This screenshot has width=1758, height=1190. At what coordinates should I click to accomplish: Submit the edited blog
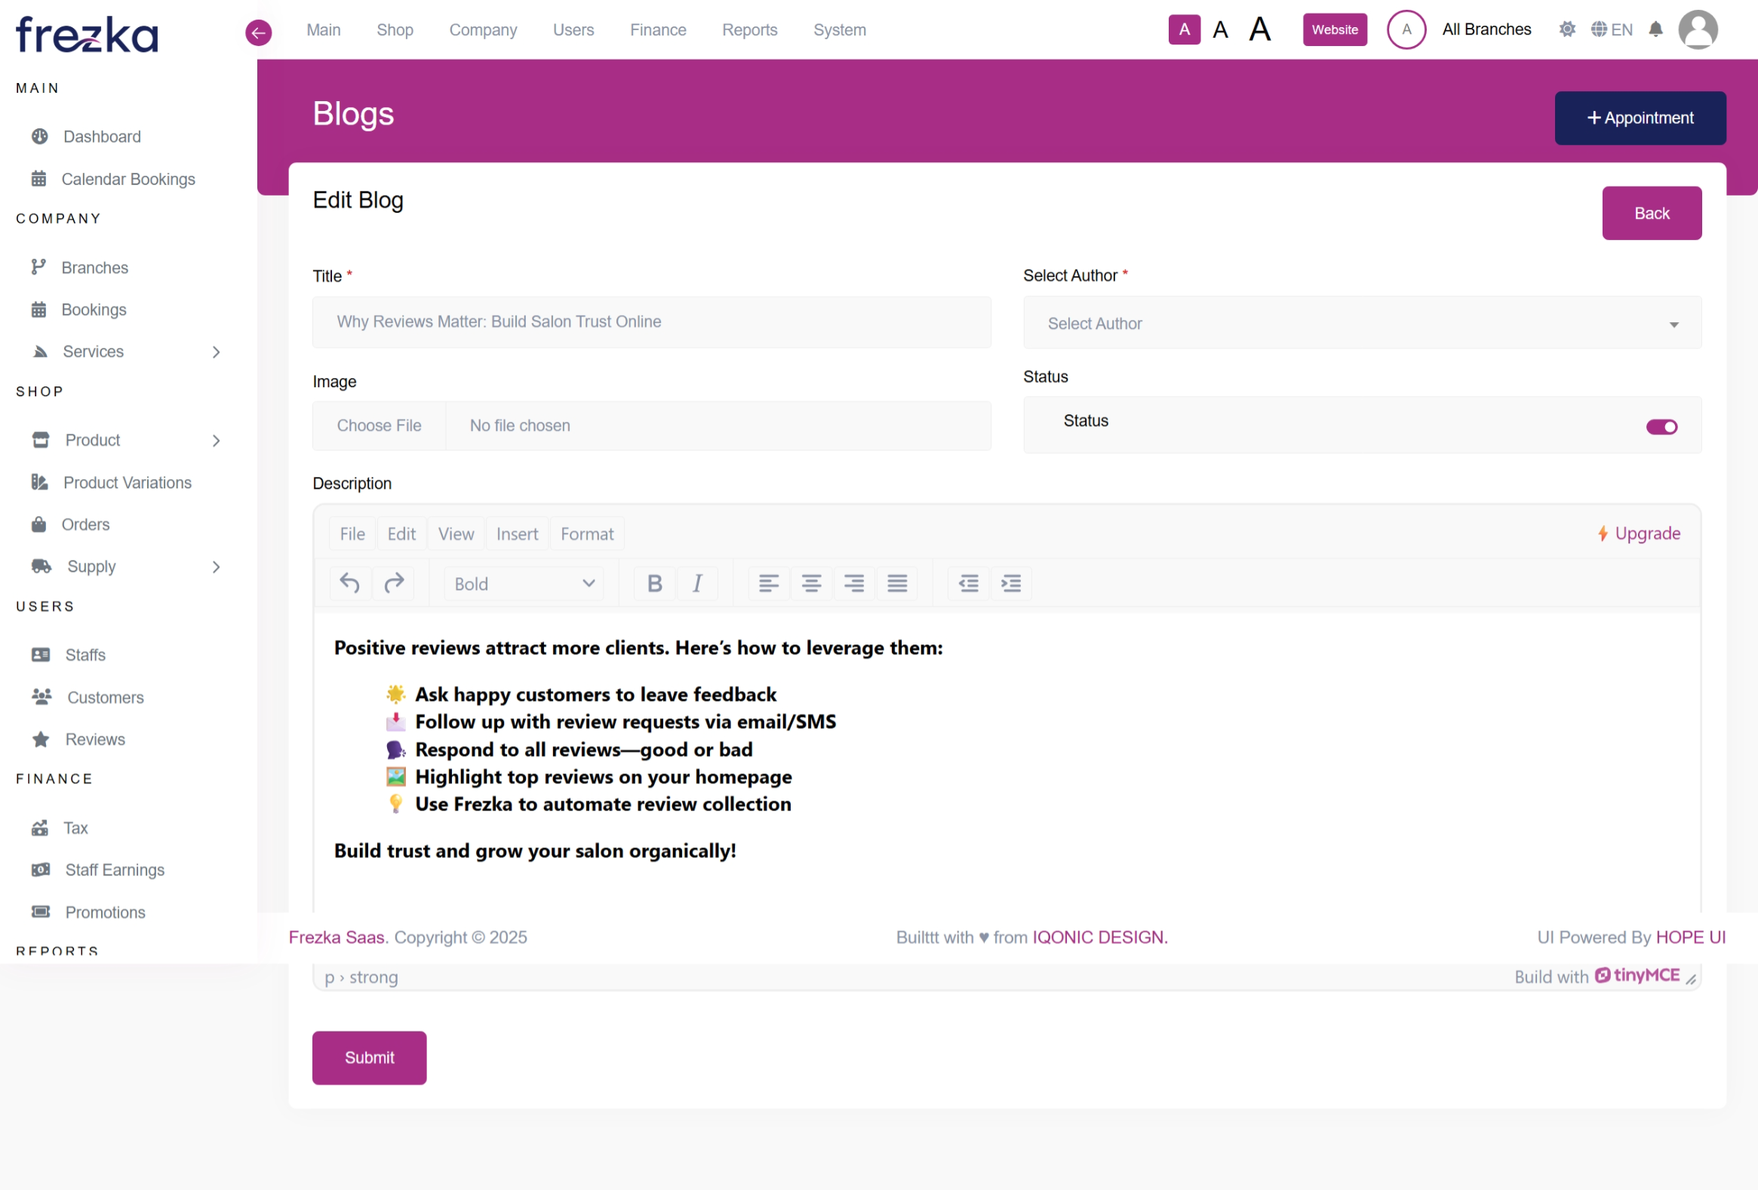[369, 1057]
